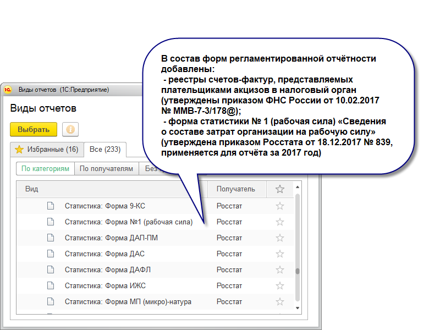440x330 pixels.
Task: Click the yellow Выбрать button
Action: [34, 129]
